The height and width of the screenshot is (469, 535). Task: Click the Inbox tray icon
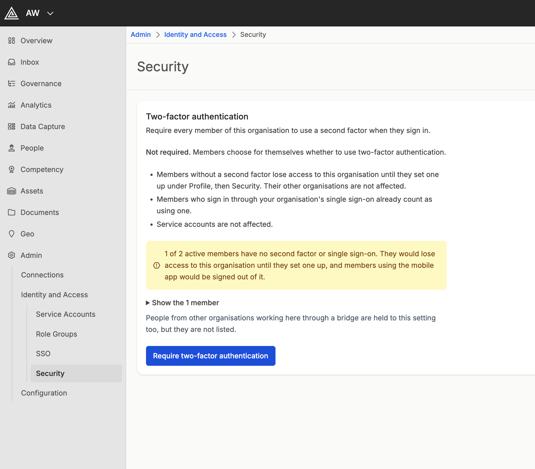(12, 62)
